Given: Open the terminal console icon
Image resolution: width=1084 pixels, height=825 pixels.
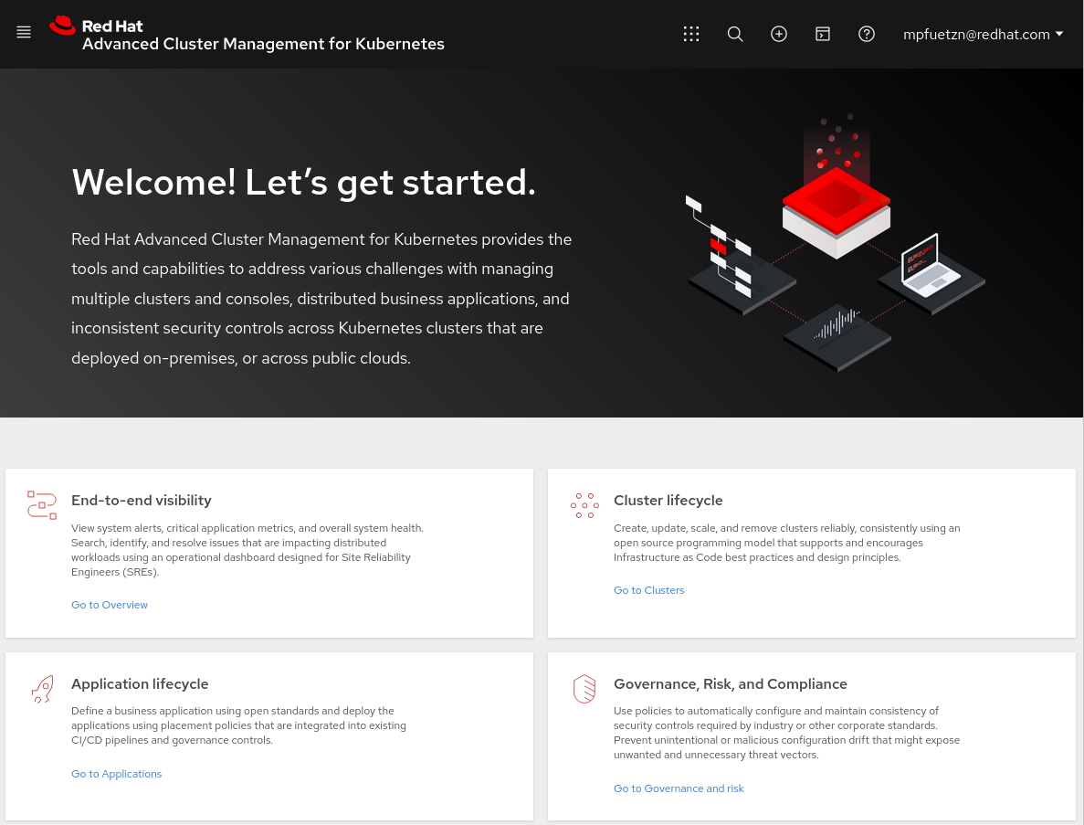Looking at the screenshot, I should point(823,34).
